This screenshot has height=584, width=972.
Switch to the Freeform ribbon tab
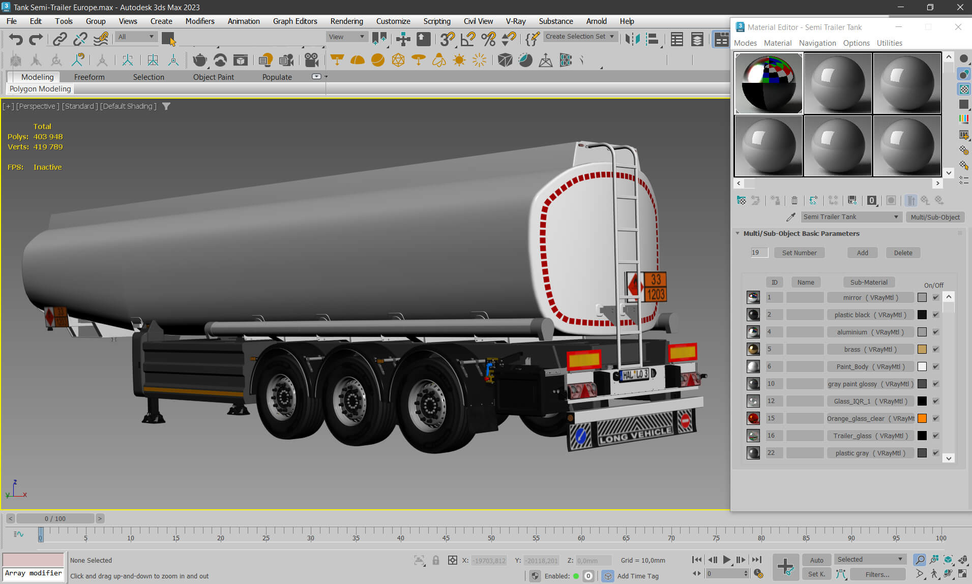pyautogui.click(x=89, y=77)
